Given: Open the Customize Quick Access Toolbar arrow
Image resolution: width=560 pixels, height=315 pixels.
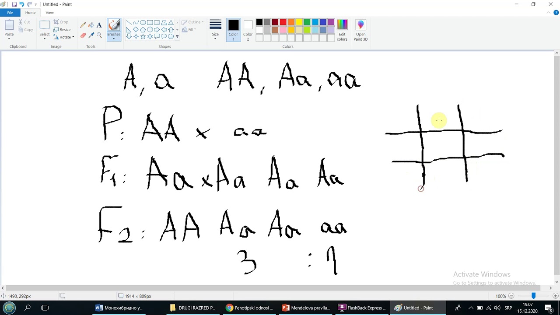Looking at the screenshot, I should coord(36,4).
